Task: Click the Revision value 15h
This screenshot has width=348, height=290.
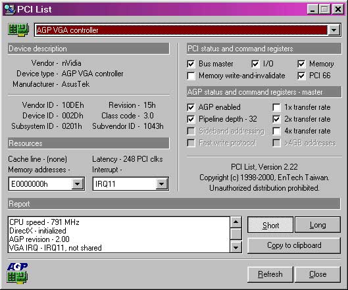Action: pyautogui.click(x=149, y=105)
